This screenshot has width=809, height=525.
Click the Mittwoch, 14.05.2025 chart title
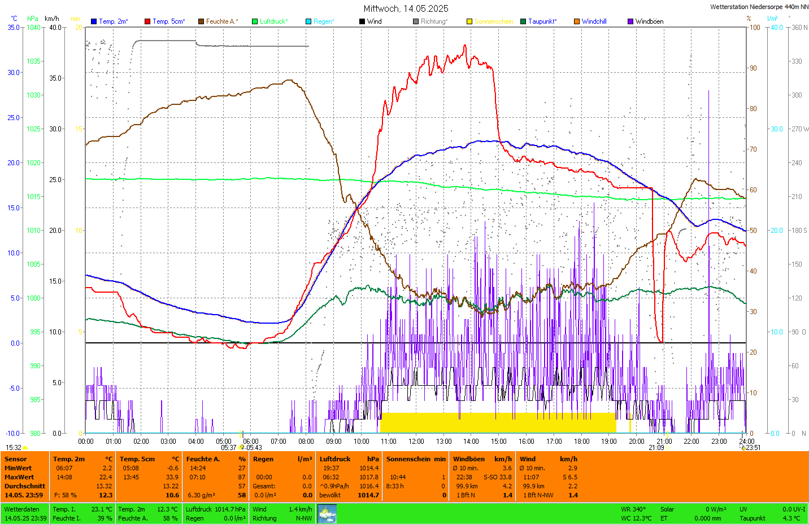point(406,8)
